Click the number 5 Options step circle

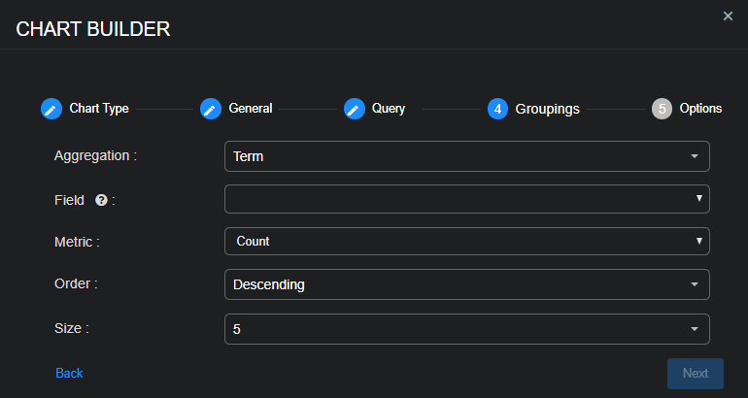663,109
